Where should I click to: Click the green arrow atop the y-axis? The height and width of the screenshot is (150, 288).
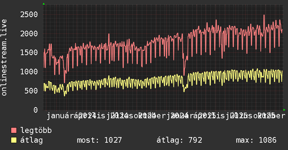click(44, 4)
